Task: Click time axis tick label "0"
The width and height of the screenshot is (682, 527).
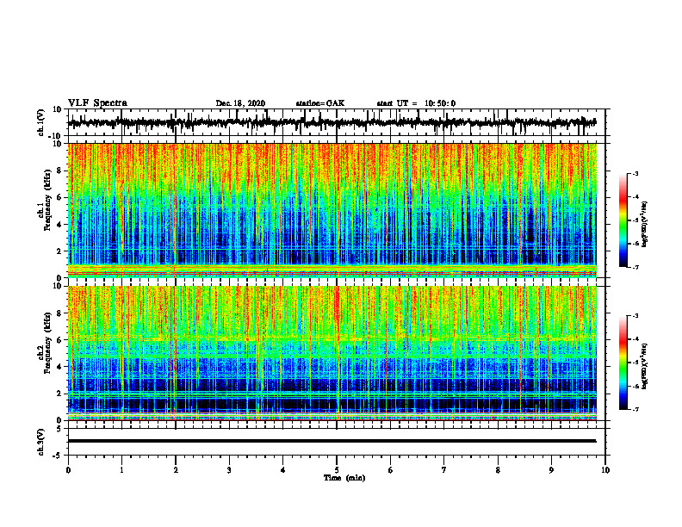Action: click(68, 470)
